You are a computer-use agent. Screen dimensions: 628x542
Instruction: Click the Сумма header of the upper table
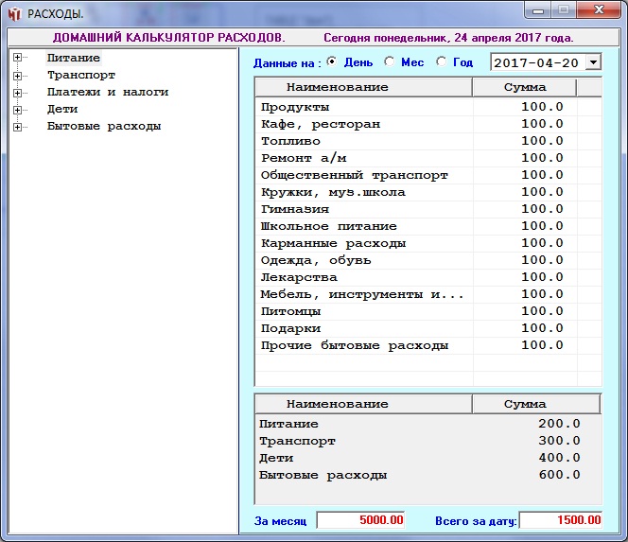[525, 87]
